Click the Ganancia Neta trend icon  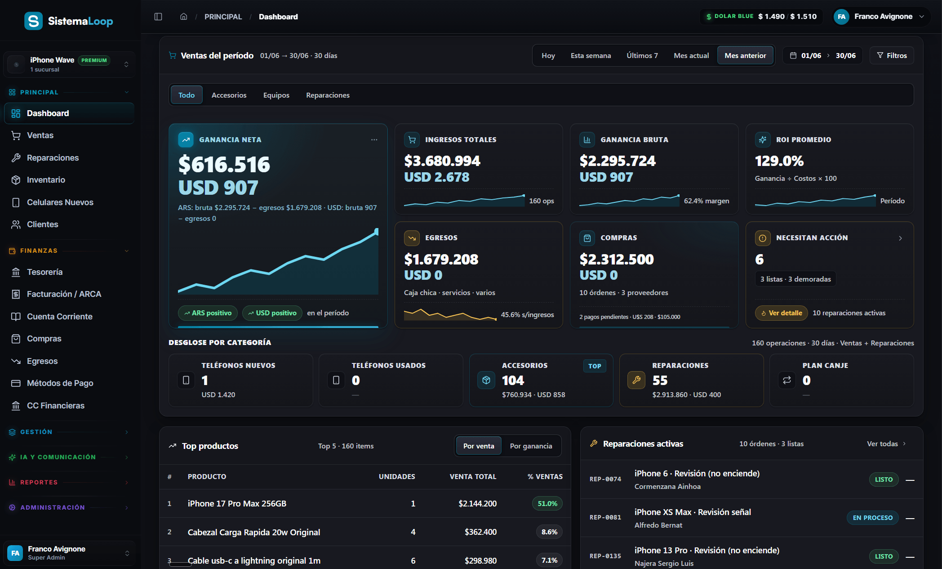186,140
